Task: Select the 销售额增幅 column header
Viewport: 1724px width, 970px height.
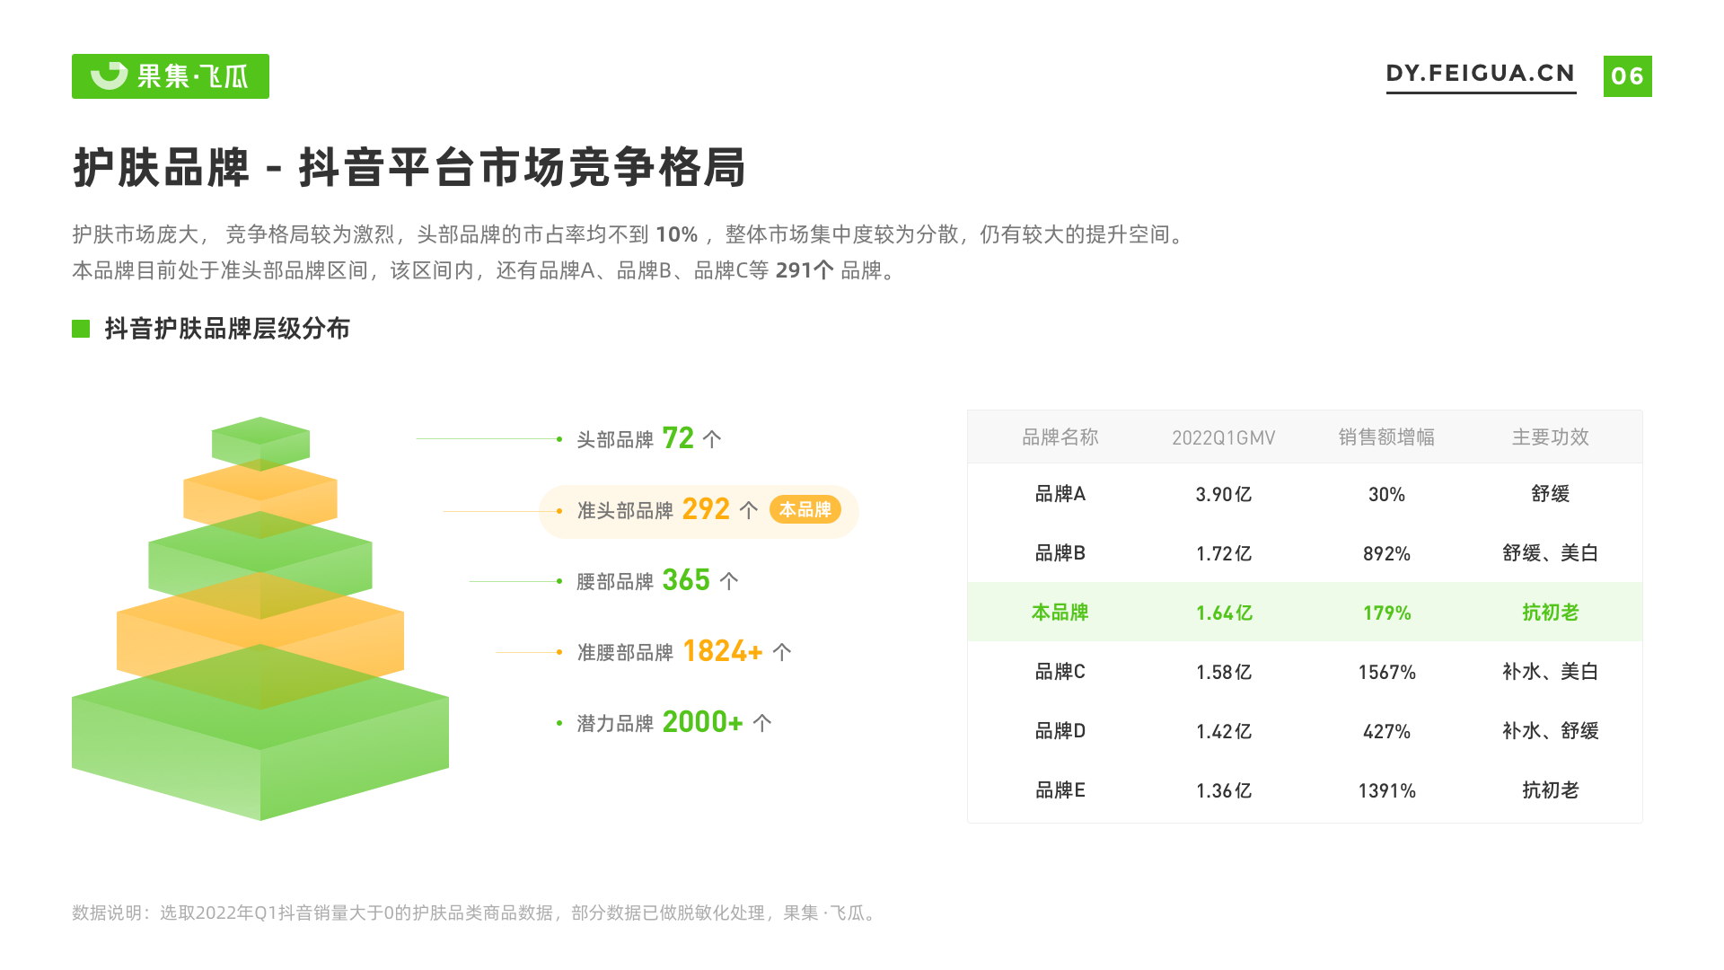Action: 1386,437
